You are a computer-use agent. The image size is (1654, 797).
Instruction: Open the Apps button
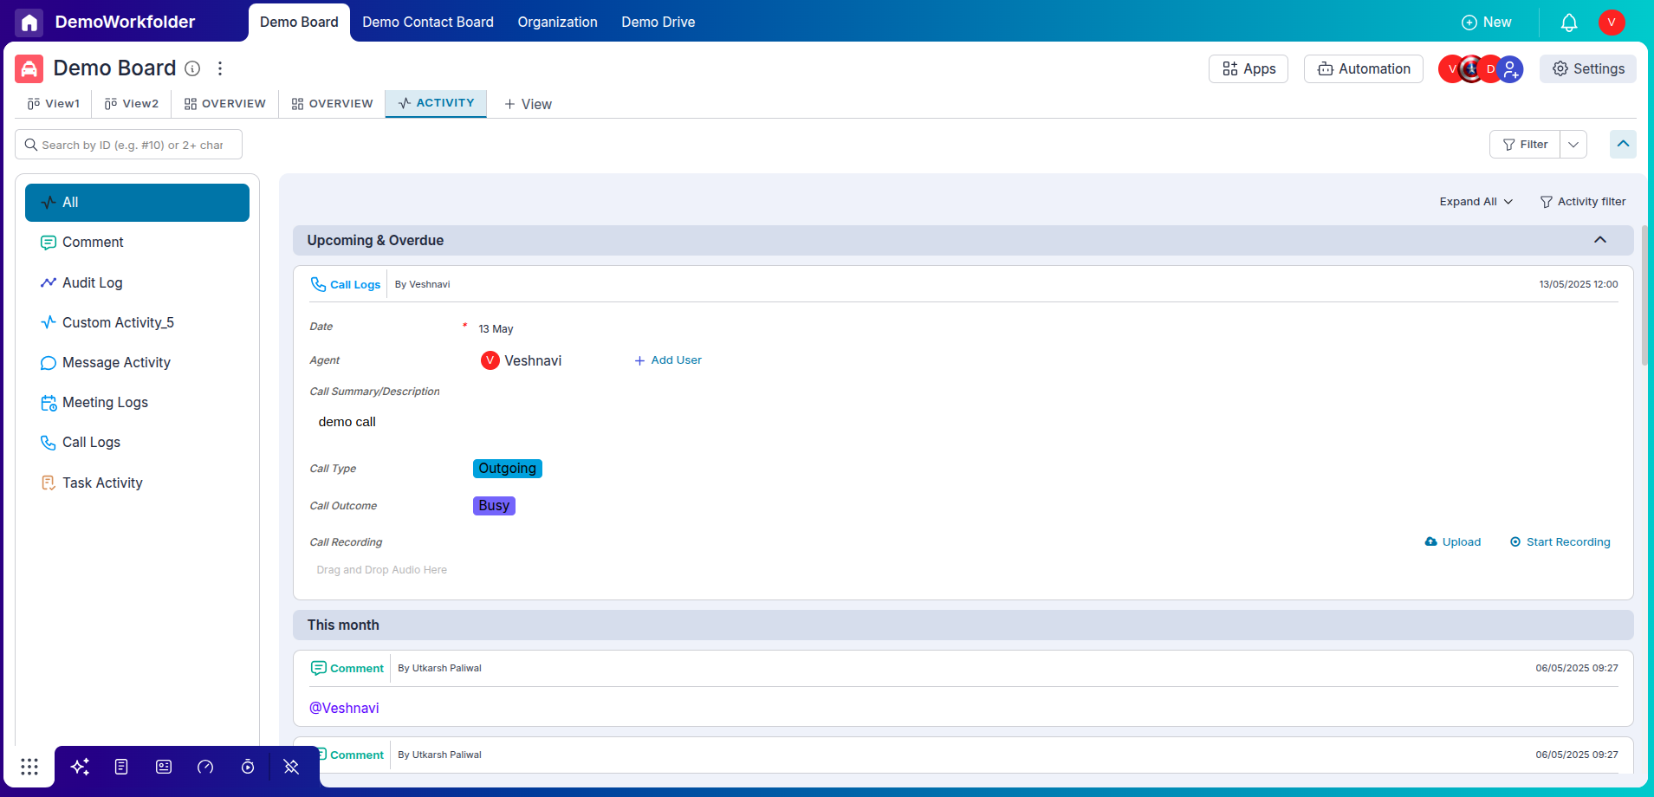1249,69
